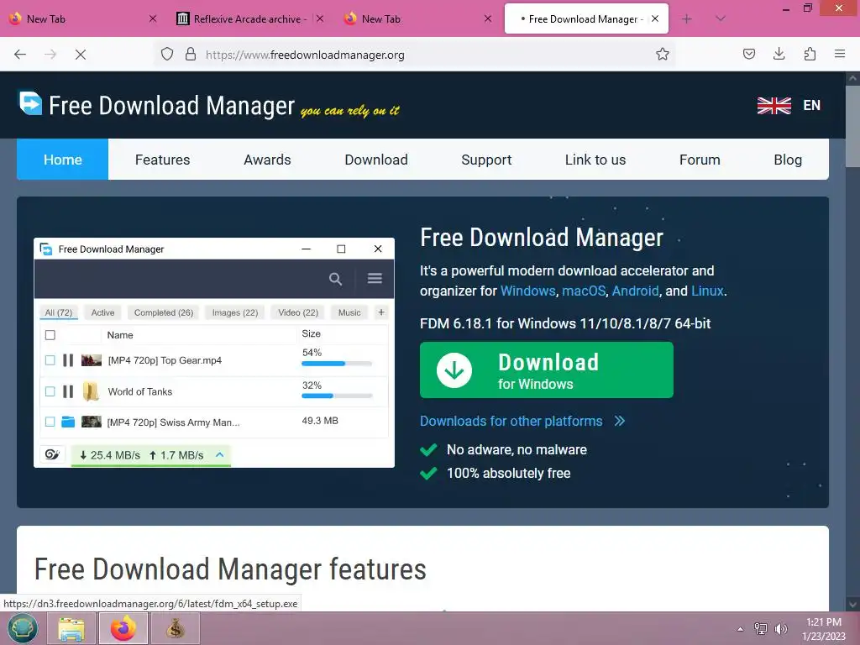Viewport: 860px width, 645px height.
Task: Select the Active filter
Action: pos(102,312)
